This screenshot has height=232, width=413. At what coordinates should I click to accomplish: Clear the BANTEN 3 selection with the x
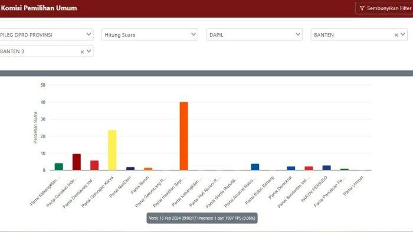82,52
